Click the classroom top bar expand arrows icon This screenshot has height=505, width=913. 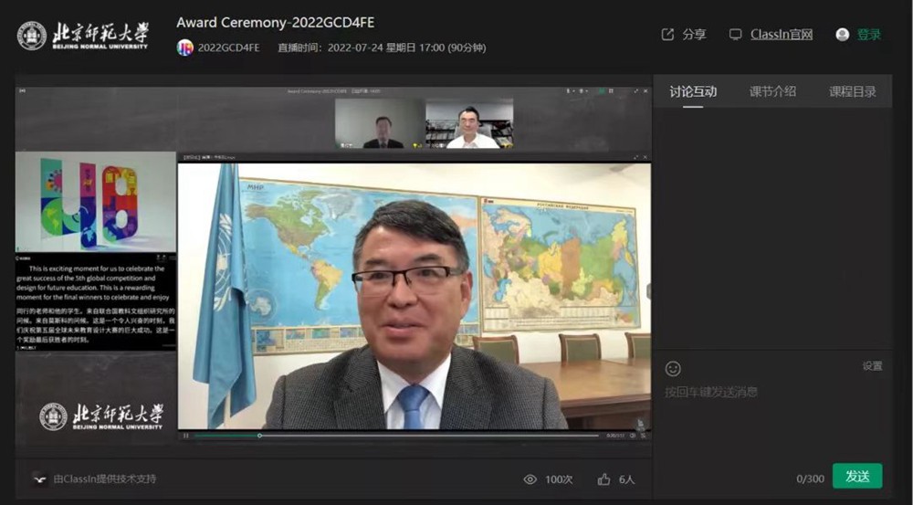click(635, 91)
